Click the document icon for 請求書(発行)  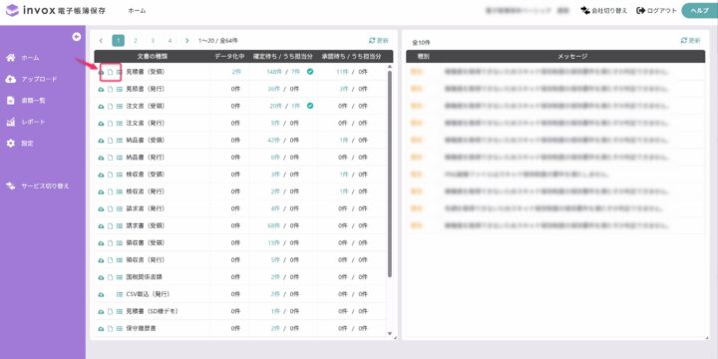110,208
